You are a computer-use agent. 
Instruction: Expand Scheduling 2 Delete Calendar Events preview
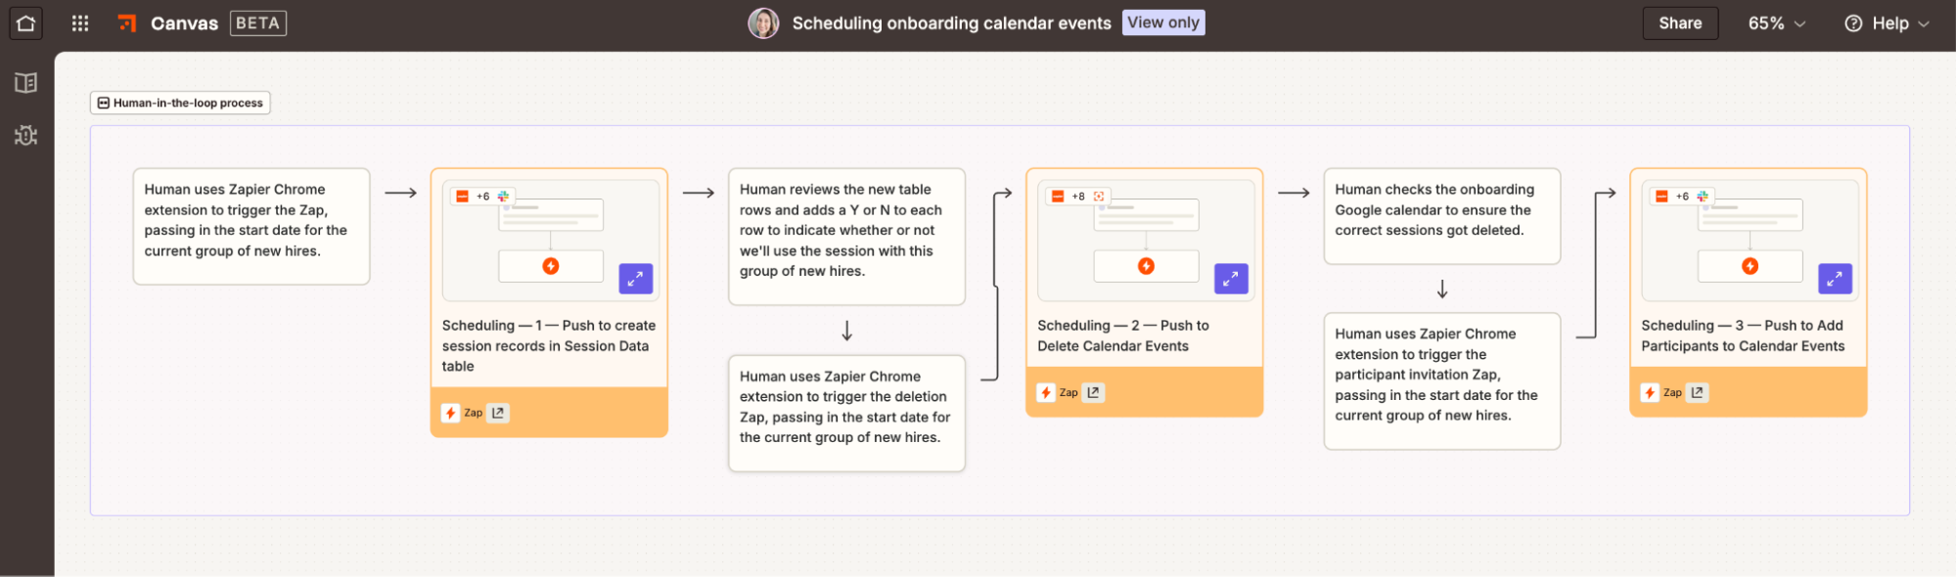[x=1230, y=279]
